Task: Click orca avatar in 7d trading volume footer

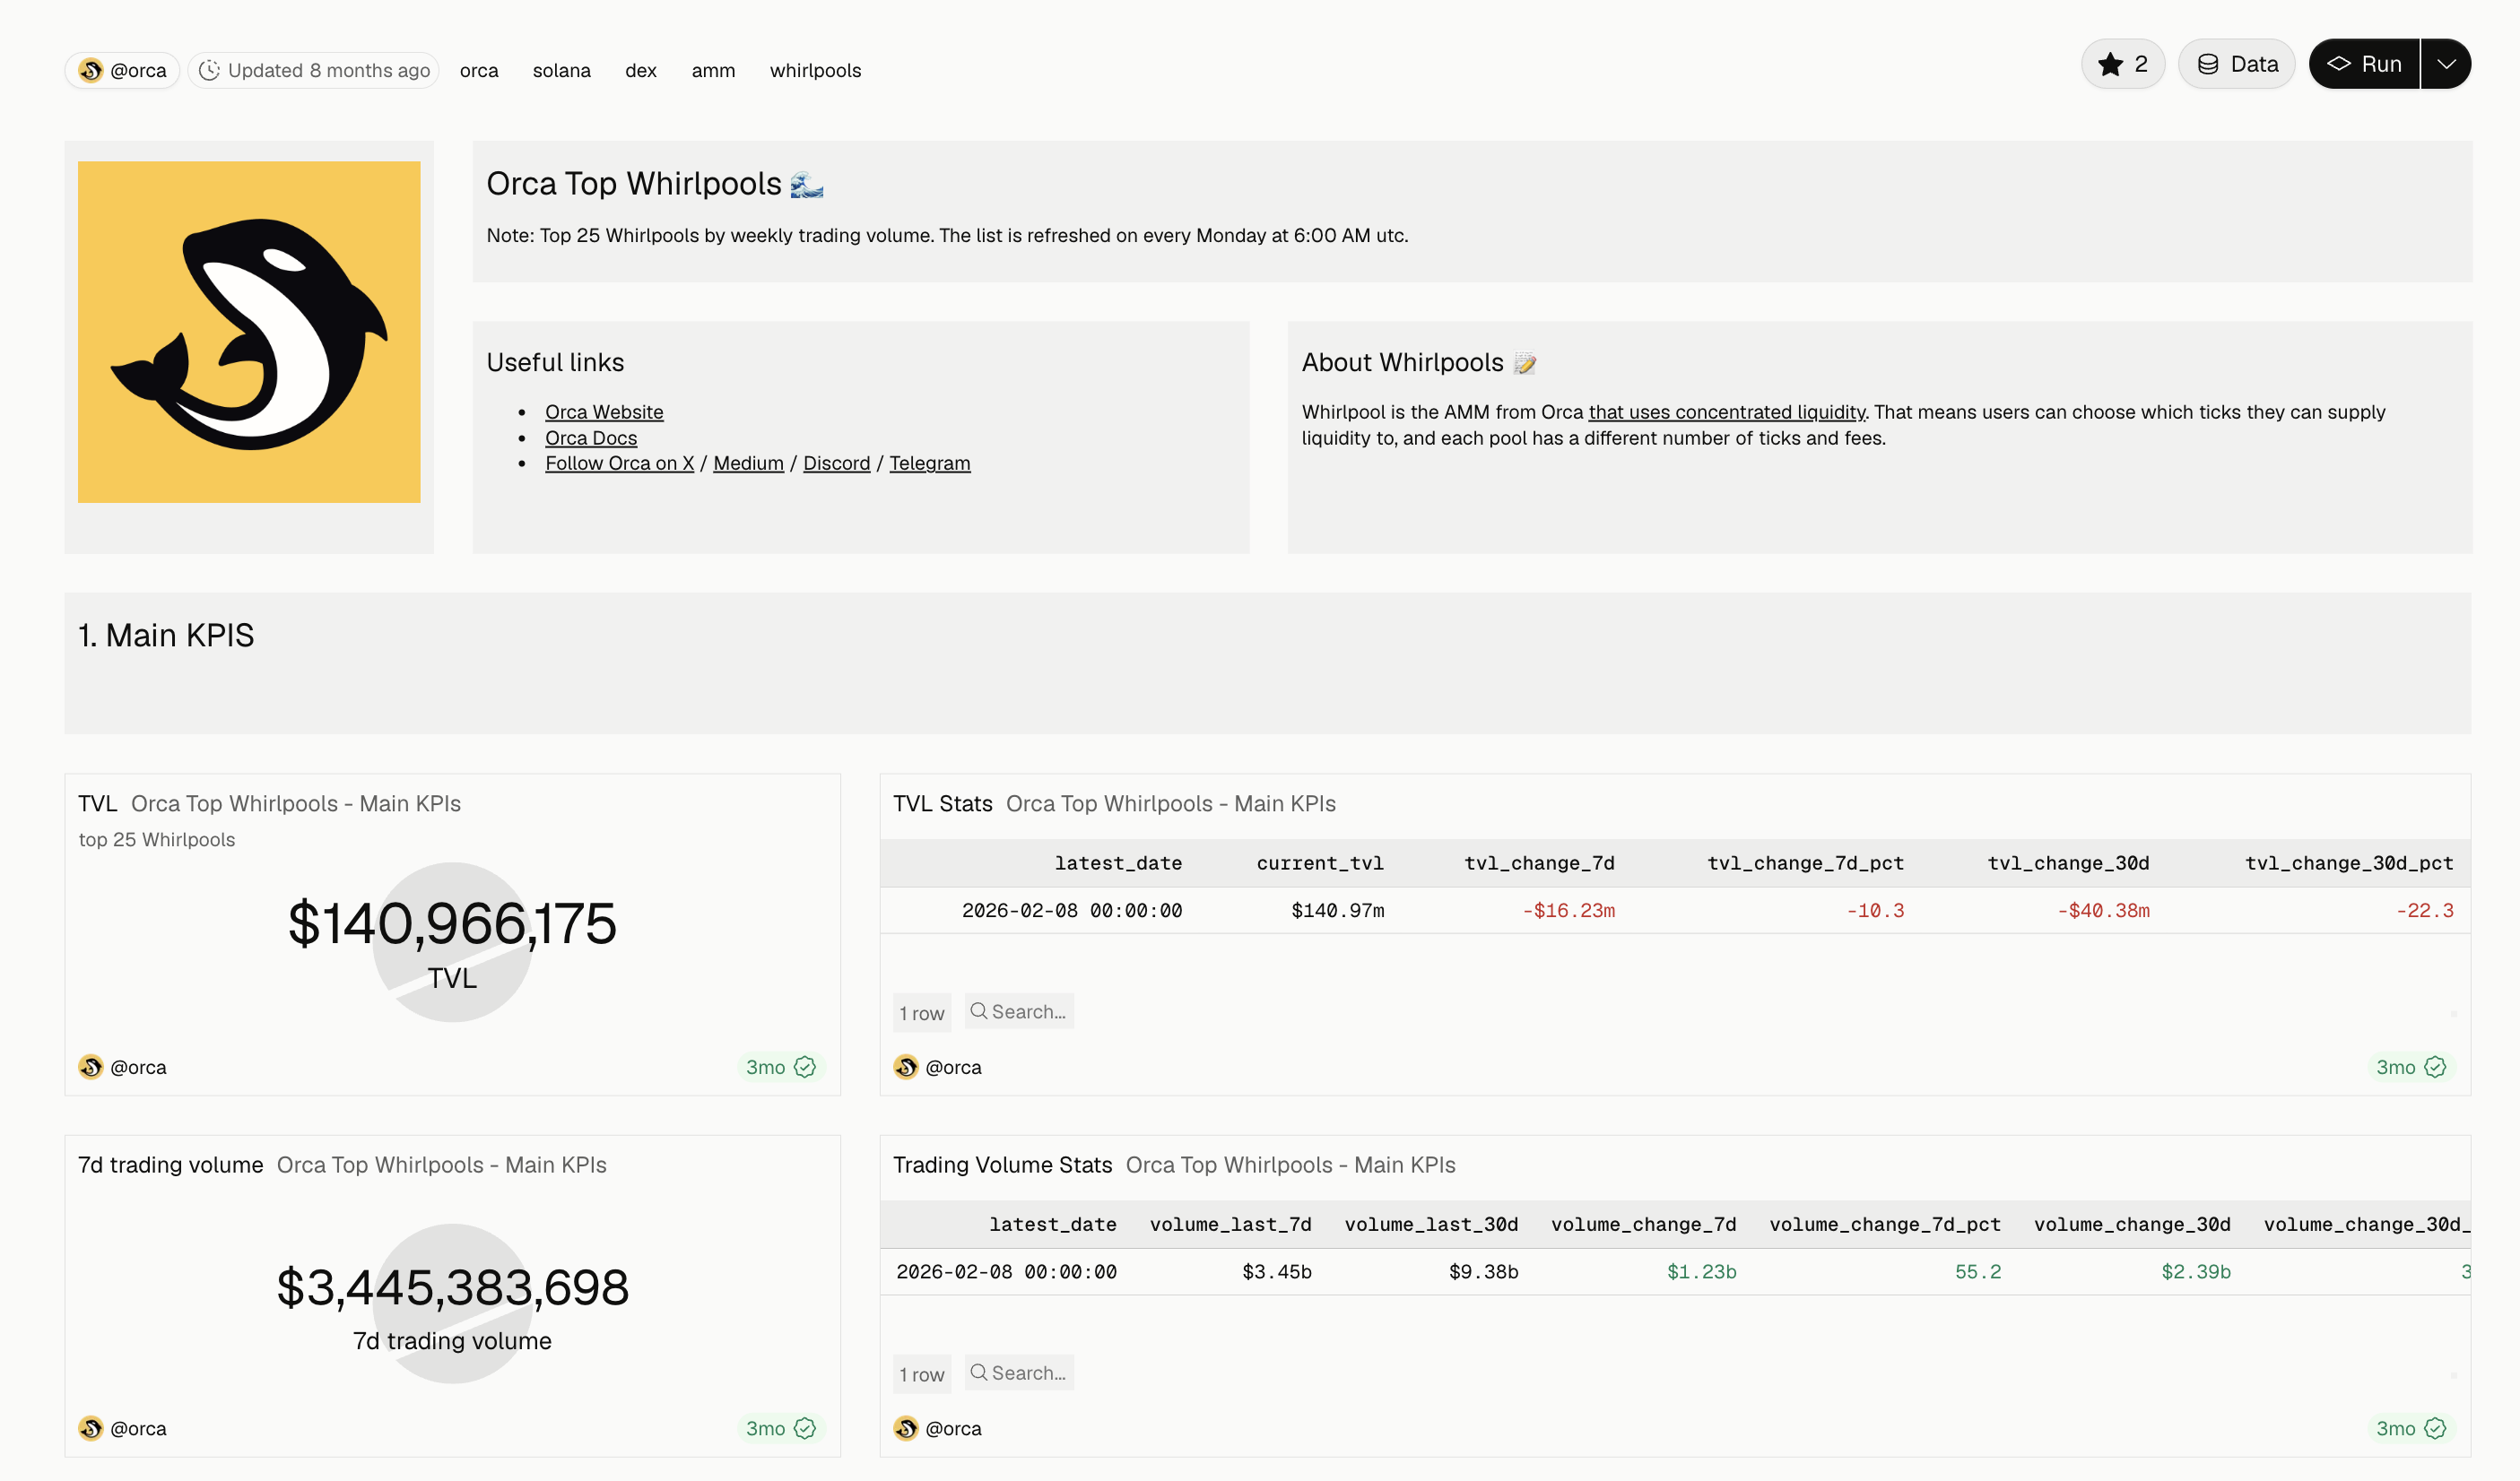Action: click(91, 1429)
